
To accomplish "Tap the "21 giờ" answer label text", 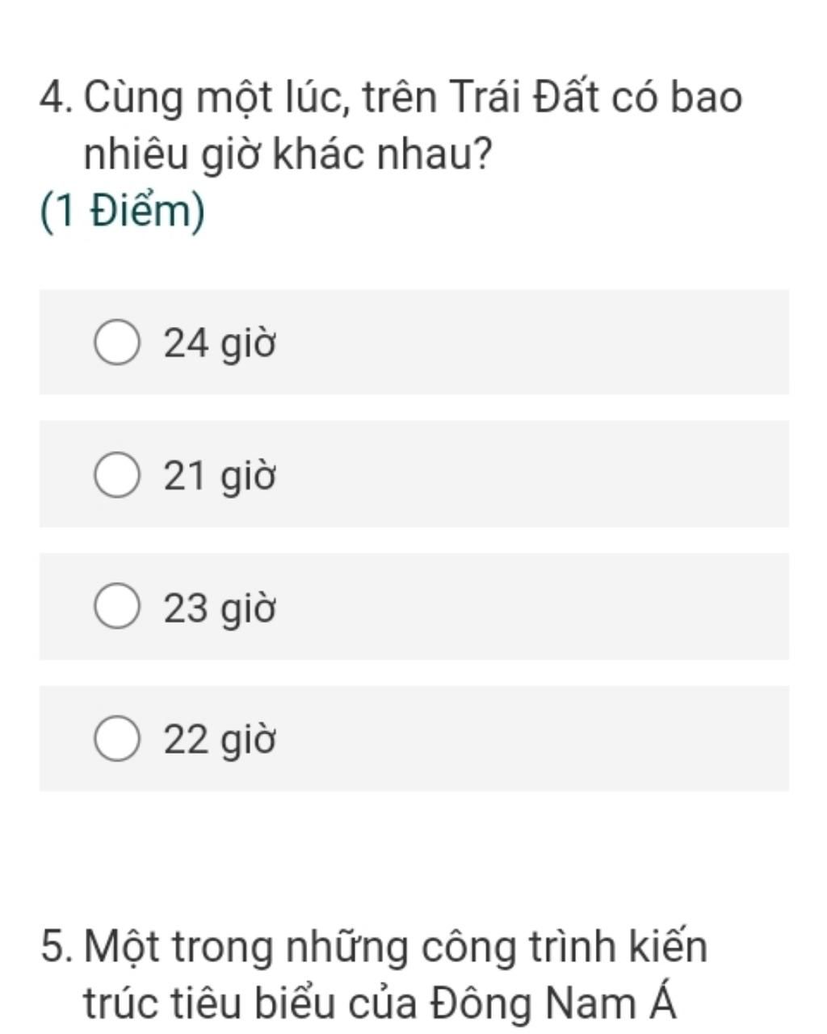I will [220, 476].
